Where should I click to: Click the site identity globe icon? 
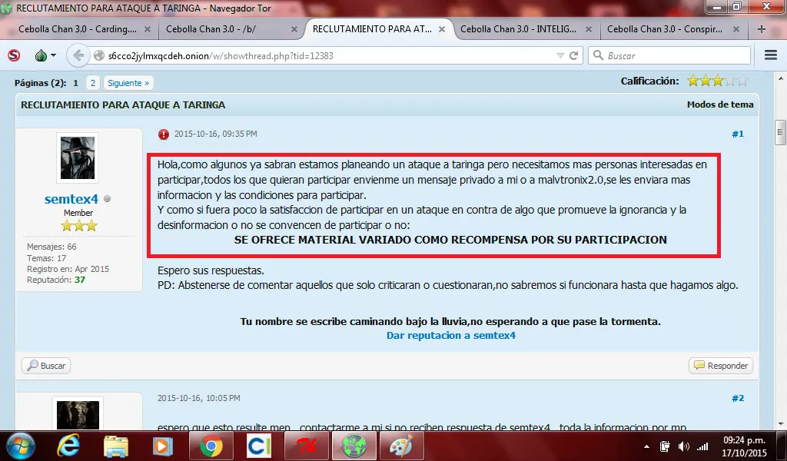click(99, 55)
